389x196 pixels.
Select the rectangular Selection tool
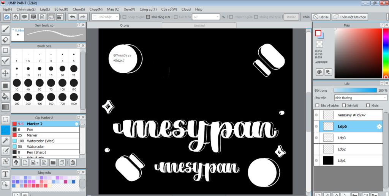[5, 119]
